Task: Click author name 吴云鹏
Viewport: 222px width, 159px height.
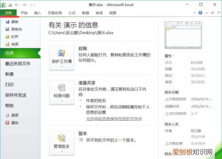Action: pos(196,131)
